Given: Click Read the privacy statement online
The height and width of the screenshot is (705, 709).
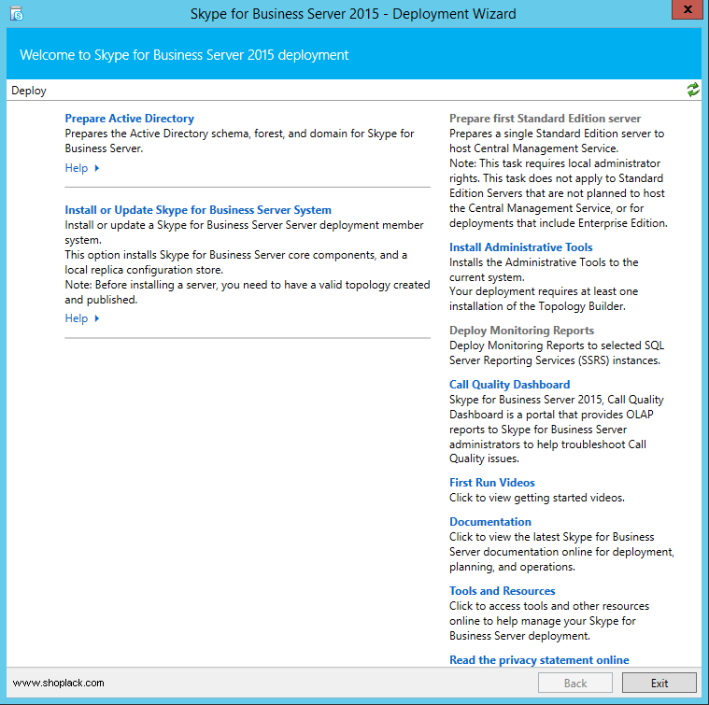Looking at the screenshot, I should 539,660.
